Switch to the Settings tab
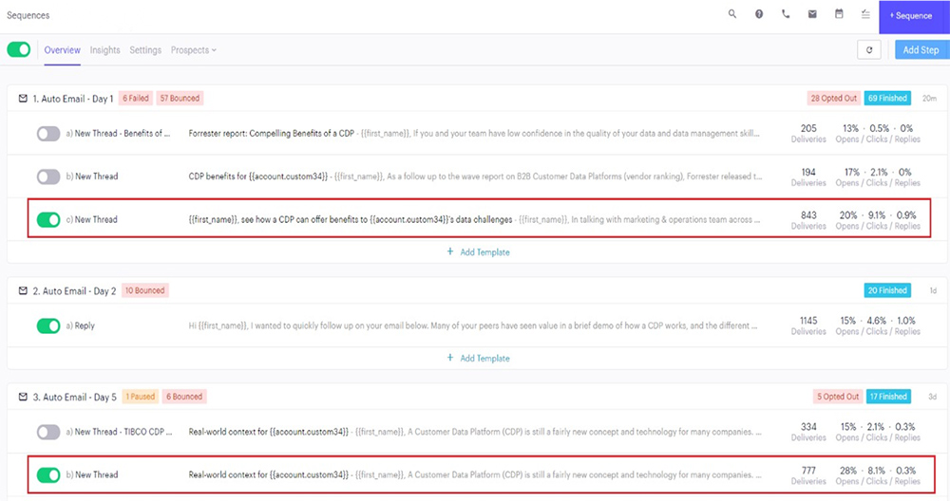Viewport: 950px width, 501px height. click(x=145, y=50)
